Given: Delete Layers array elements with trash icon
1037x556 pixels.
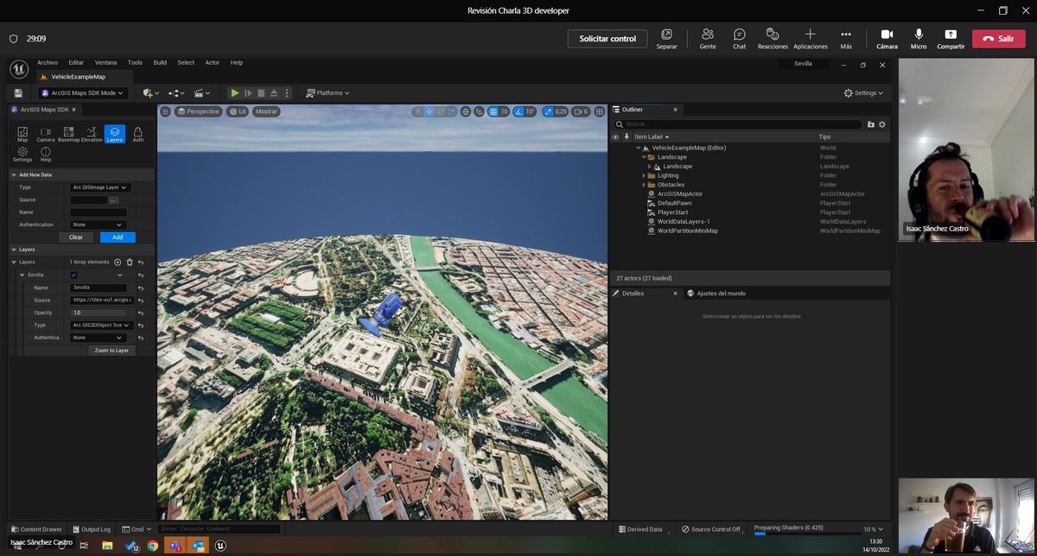Looking at the screenshot, I should click(x=130, y=262).
